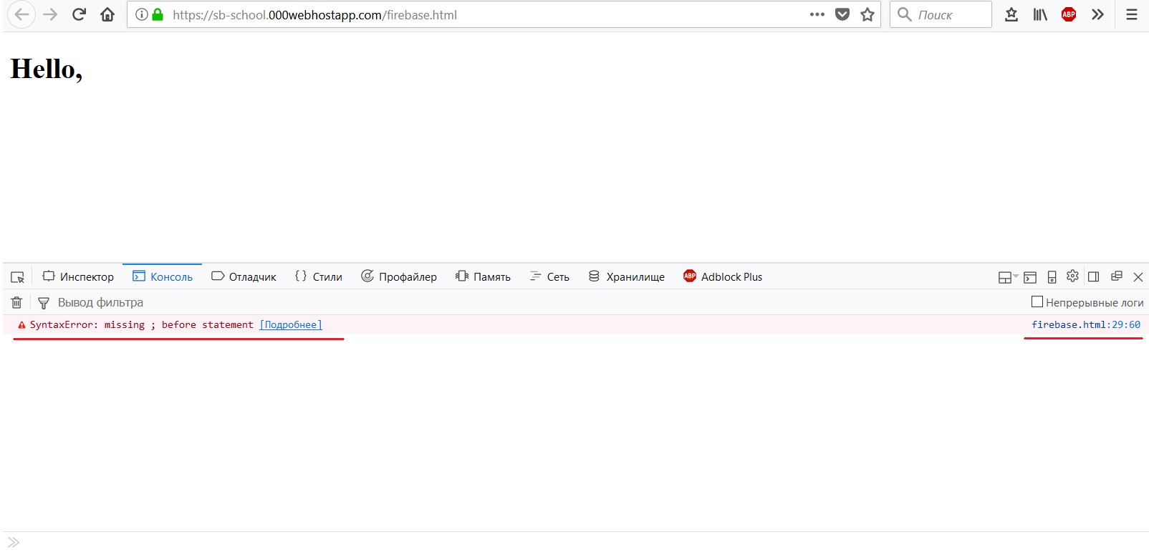The width and height of the screenshot is (1149, 555).
Task: Detach developer tools into separate window
Action: click(1116, 276)
